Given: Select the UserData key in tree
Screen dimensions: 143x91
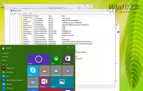Looking at the screenshot, I should point(26,30).
